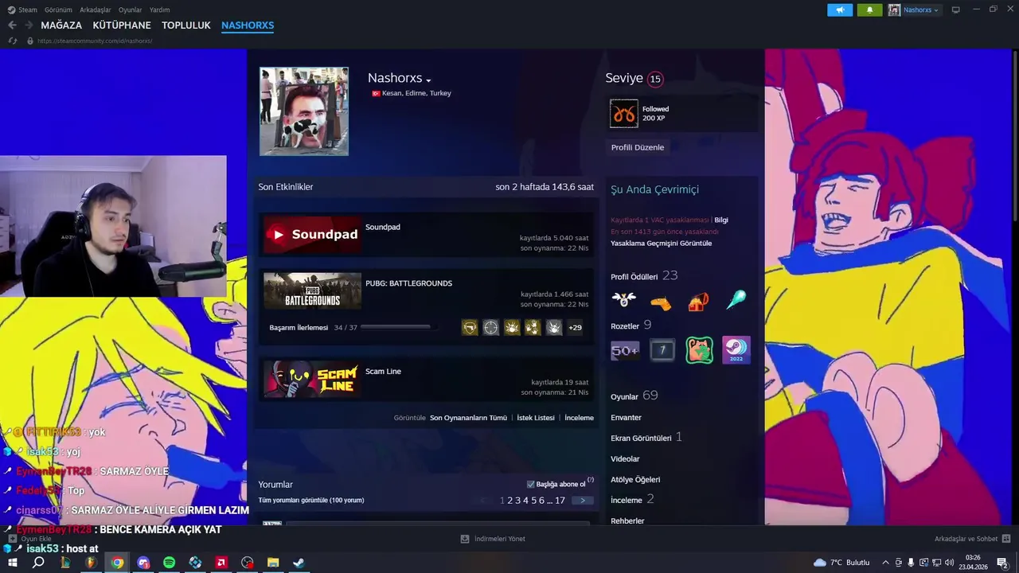The image size is (1019, 573).
Task: Open Yasaklama Geçmişini Görüntüle link
Action: 661,243
